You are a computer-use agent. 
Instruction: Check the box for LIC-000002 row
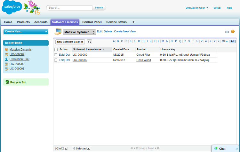(56, 60)
